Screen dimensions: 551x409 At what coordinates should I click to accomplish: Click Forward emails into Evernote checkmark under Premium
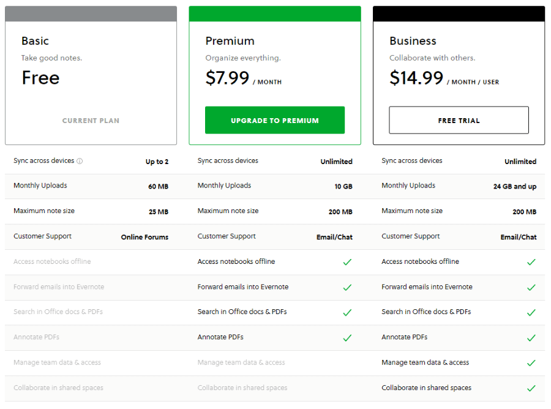point(347,287)
